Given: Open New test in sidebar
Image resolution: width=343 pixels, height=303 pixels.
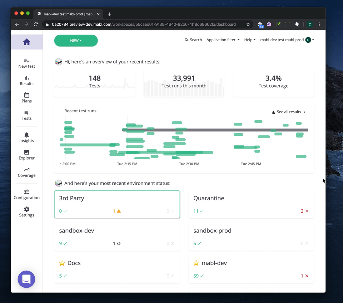Looking at the screenshot, I should 27,63.
